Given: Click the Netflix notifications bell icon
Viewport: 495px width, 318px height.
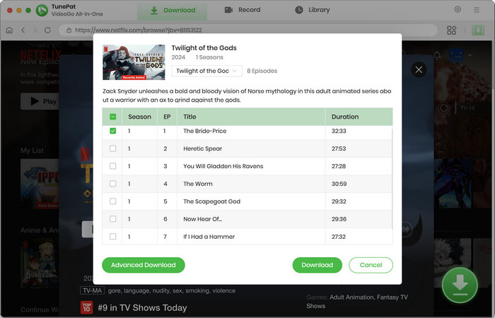Looking at the screenshot, I should click(437, 56).
